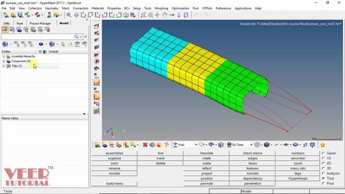
Task: Open the Geometry menu
Action: click(x=52, y=8)
